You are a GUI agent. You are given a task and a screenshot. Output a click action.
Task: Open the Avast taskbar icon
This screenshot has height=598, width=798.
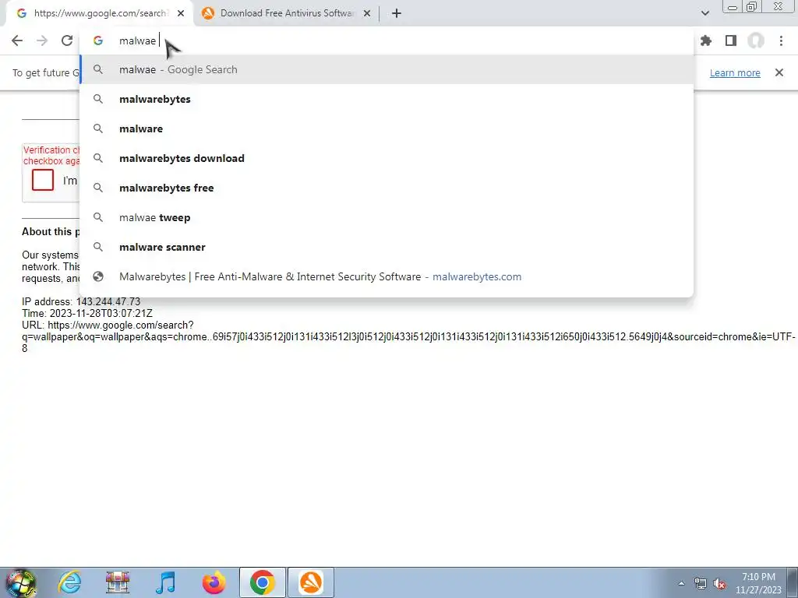[x=311, y=582]
